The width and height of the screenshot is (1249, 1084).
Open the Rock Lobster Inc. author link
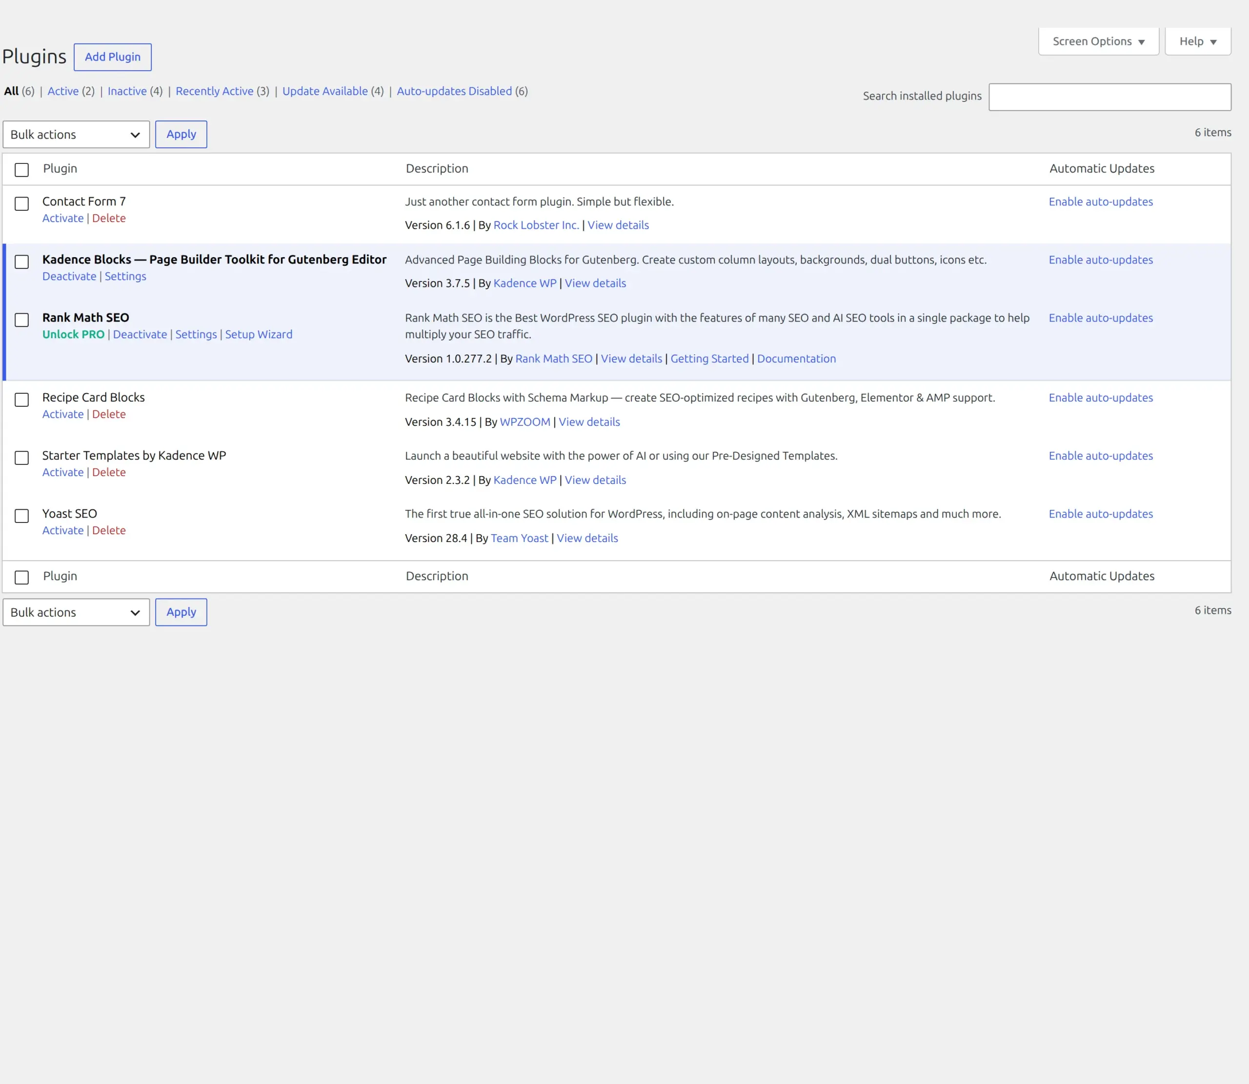point(536,225)
